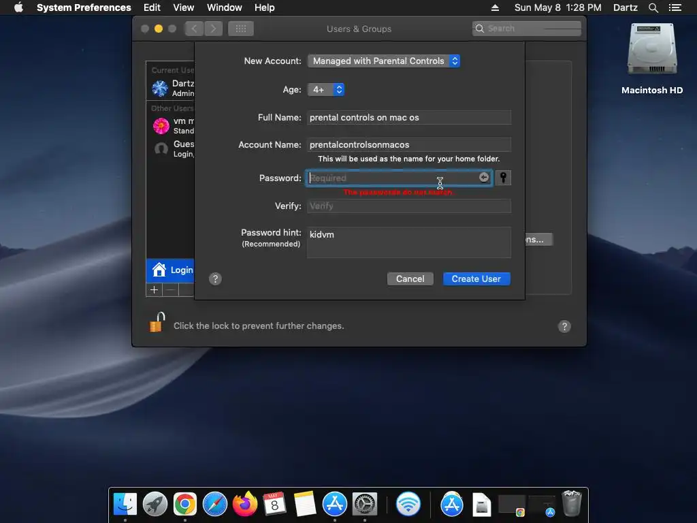Open the minimized Chrome window in the Dock
This screenshot has height=523, width=697.
coord(512,506)
